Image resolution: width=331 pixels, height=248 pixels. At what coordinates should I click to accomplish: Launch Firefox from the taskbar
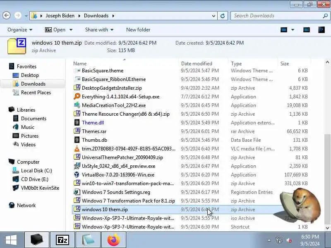[x=114, y=240]
